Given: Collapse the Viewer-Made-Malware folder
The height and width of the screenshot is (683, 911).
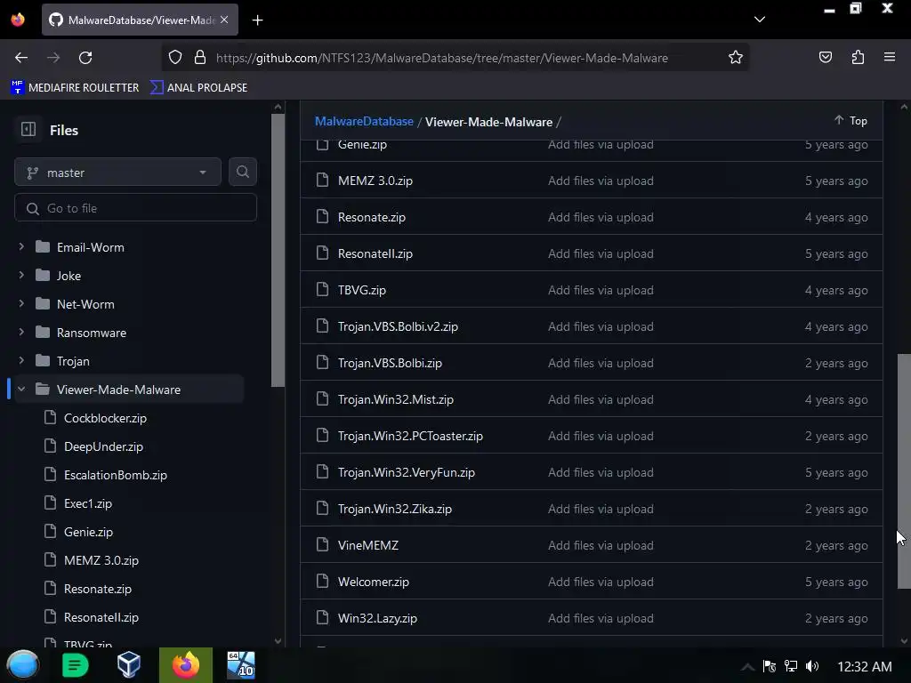Looking at the screenshot, I should click(x=21, y=390).
